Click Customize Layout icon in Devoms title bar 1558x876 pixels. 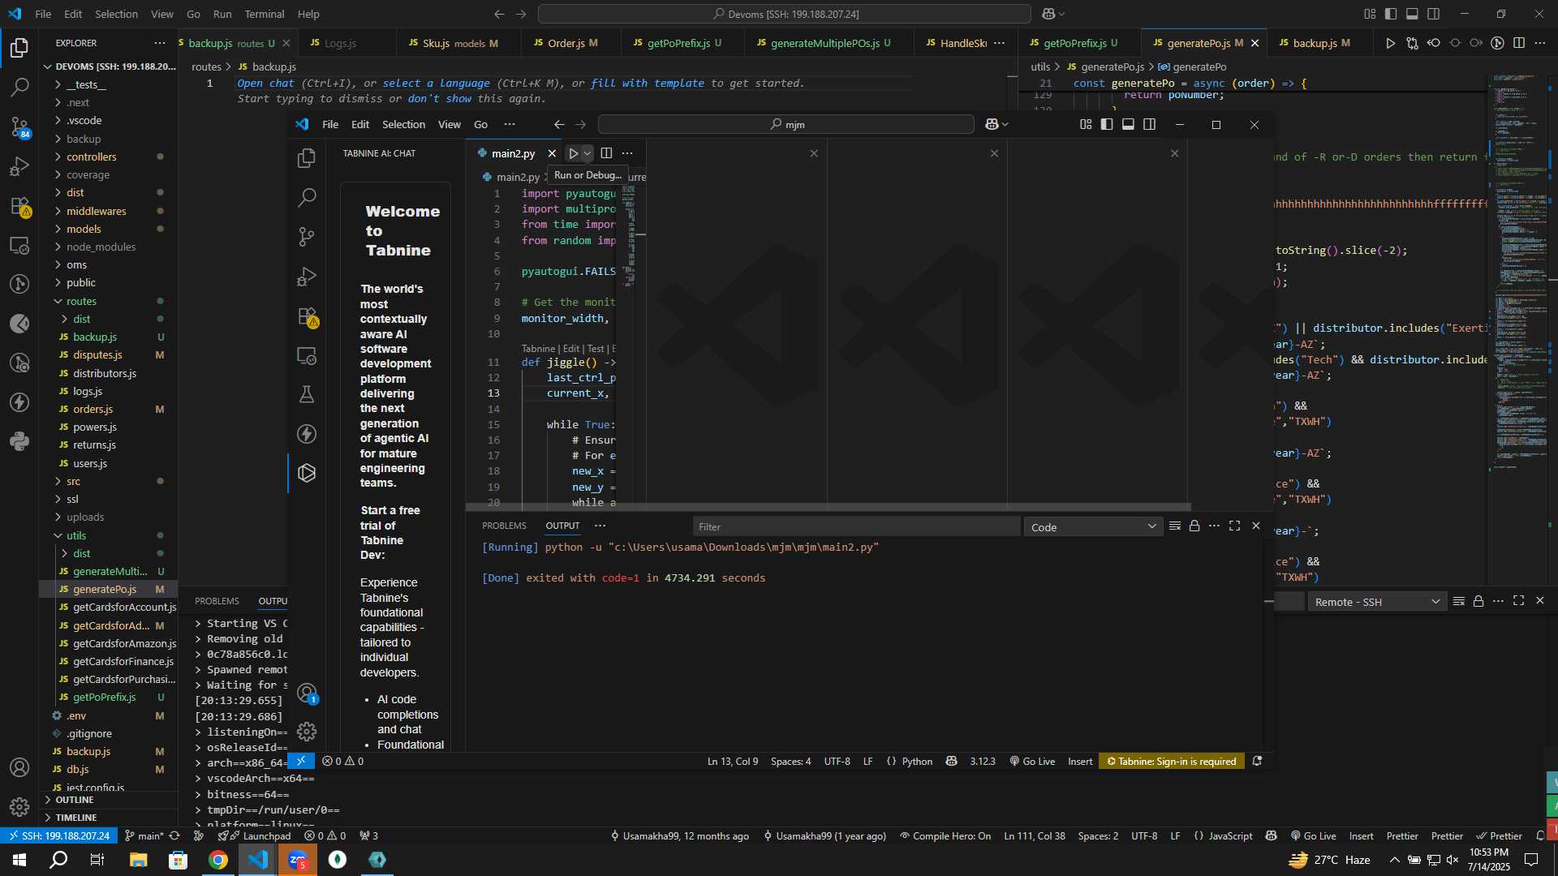pos(1370,14)
